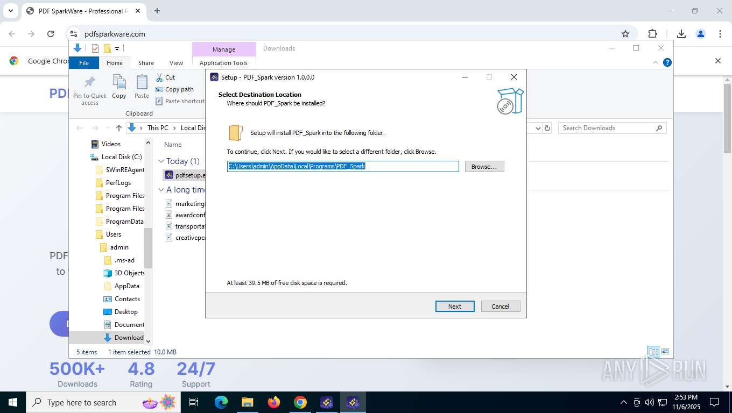The width and height of the screenshot is (732, 413).
Task: Click Copy icon in Clipboard group
Action: (119, 87)
